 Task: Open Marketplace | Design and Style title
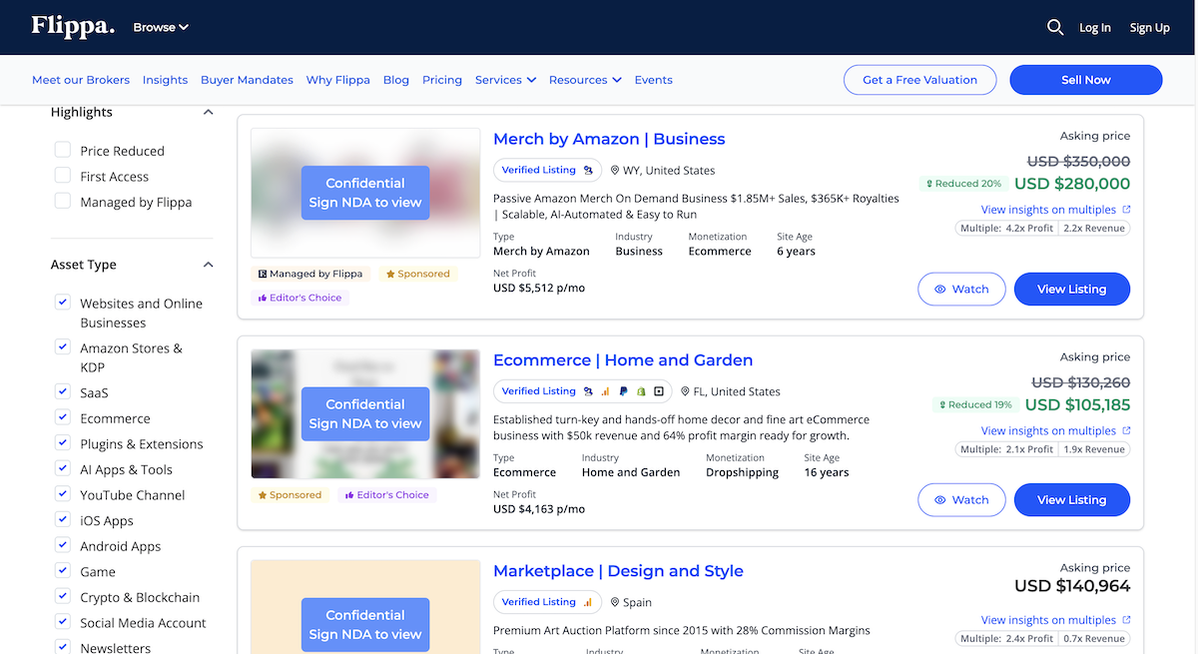(x=618, y=571)
